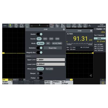
Task: Click the home icon
Action: coord(103,83)
